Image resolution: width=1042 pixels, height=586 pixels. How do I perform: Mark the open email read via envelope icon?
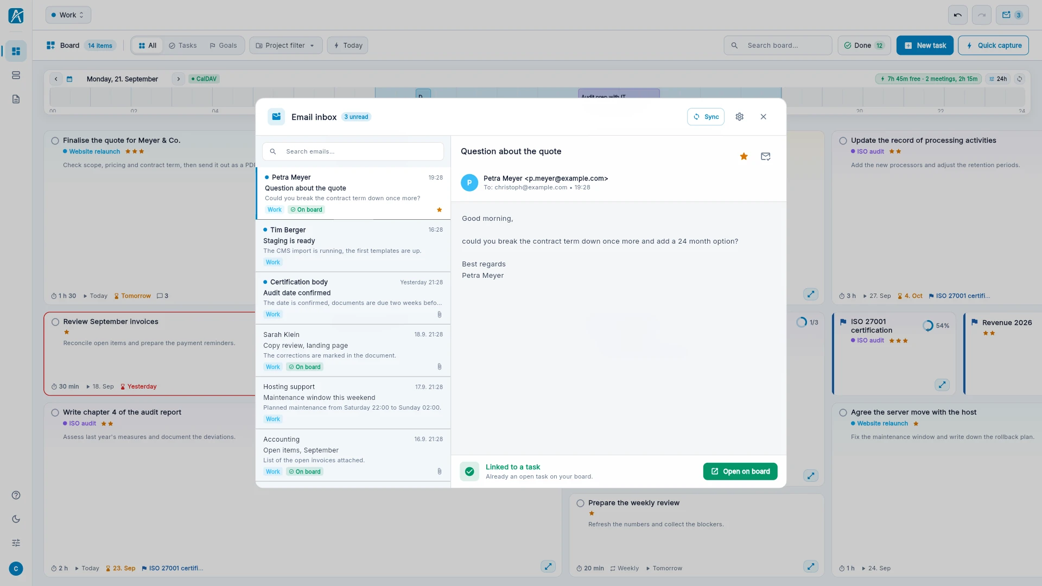tap(766, 156)
